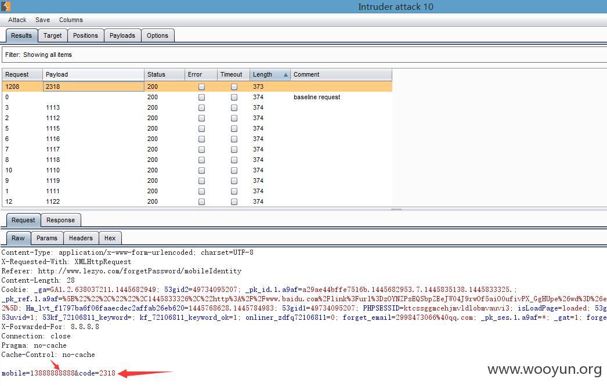Sort by the Payload column header
The height and width of the screenshot is (386, 607).
point(93,74)
